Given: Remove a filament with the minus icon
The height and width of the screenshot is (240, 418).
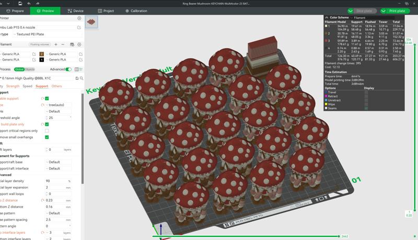Looking at the screenshot, I should (x=63, y=44).
